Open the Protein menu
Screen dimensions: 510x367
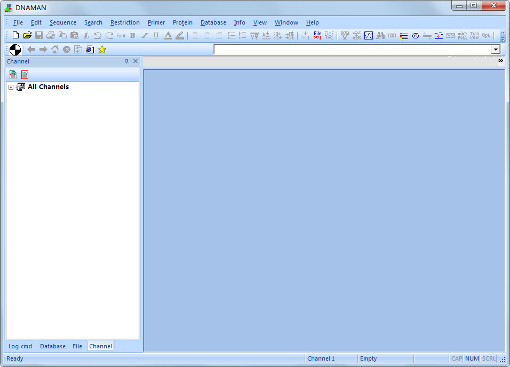click(x=182, y=22)
